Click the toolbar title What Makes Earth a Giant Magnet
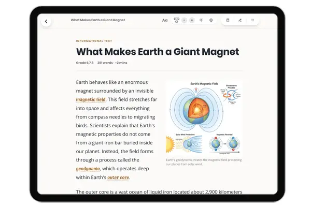 [98, 20]
